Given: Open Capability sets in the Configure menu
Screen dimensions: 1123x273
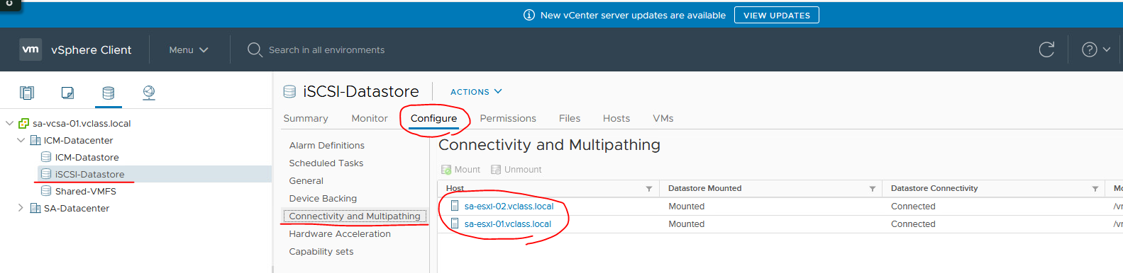Looking at the screenshot, I should pyautogui.click(x=321, y=251).
